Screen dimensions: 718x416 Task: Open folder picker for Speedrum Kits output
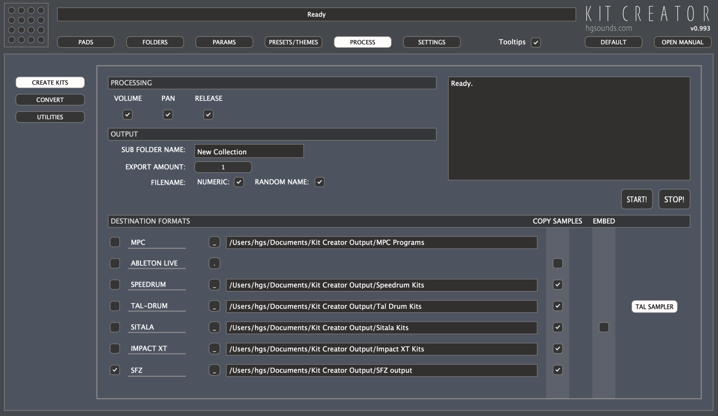pos(214,285)
